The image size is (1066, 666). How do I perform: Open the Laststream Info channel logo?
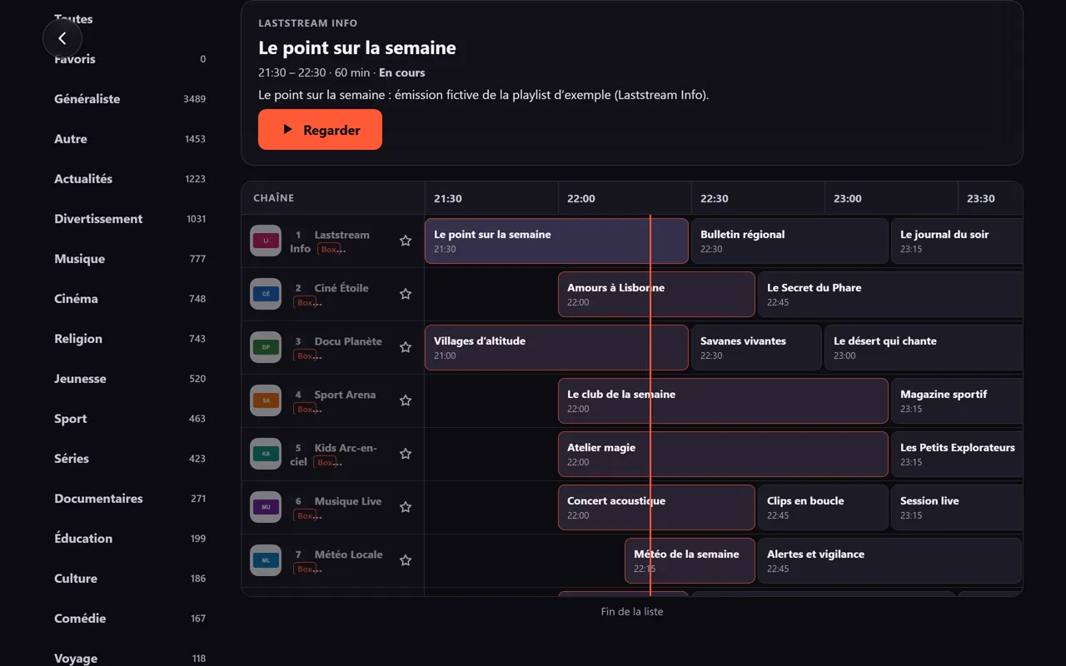pyautogui.click(x=266, y=241)
